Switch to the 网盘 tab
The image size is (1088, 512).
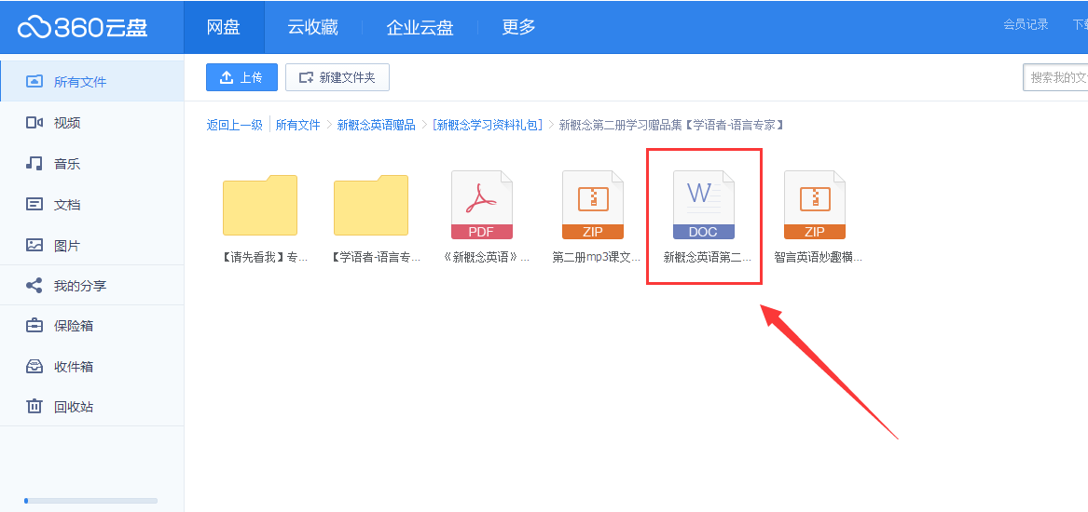(224, 27)
